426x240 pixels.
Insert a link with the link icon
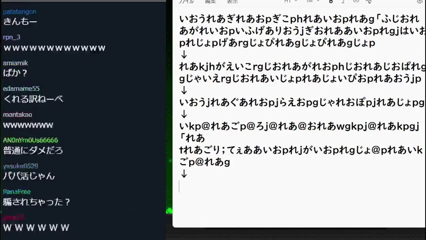(356, 1)
